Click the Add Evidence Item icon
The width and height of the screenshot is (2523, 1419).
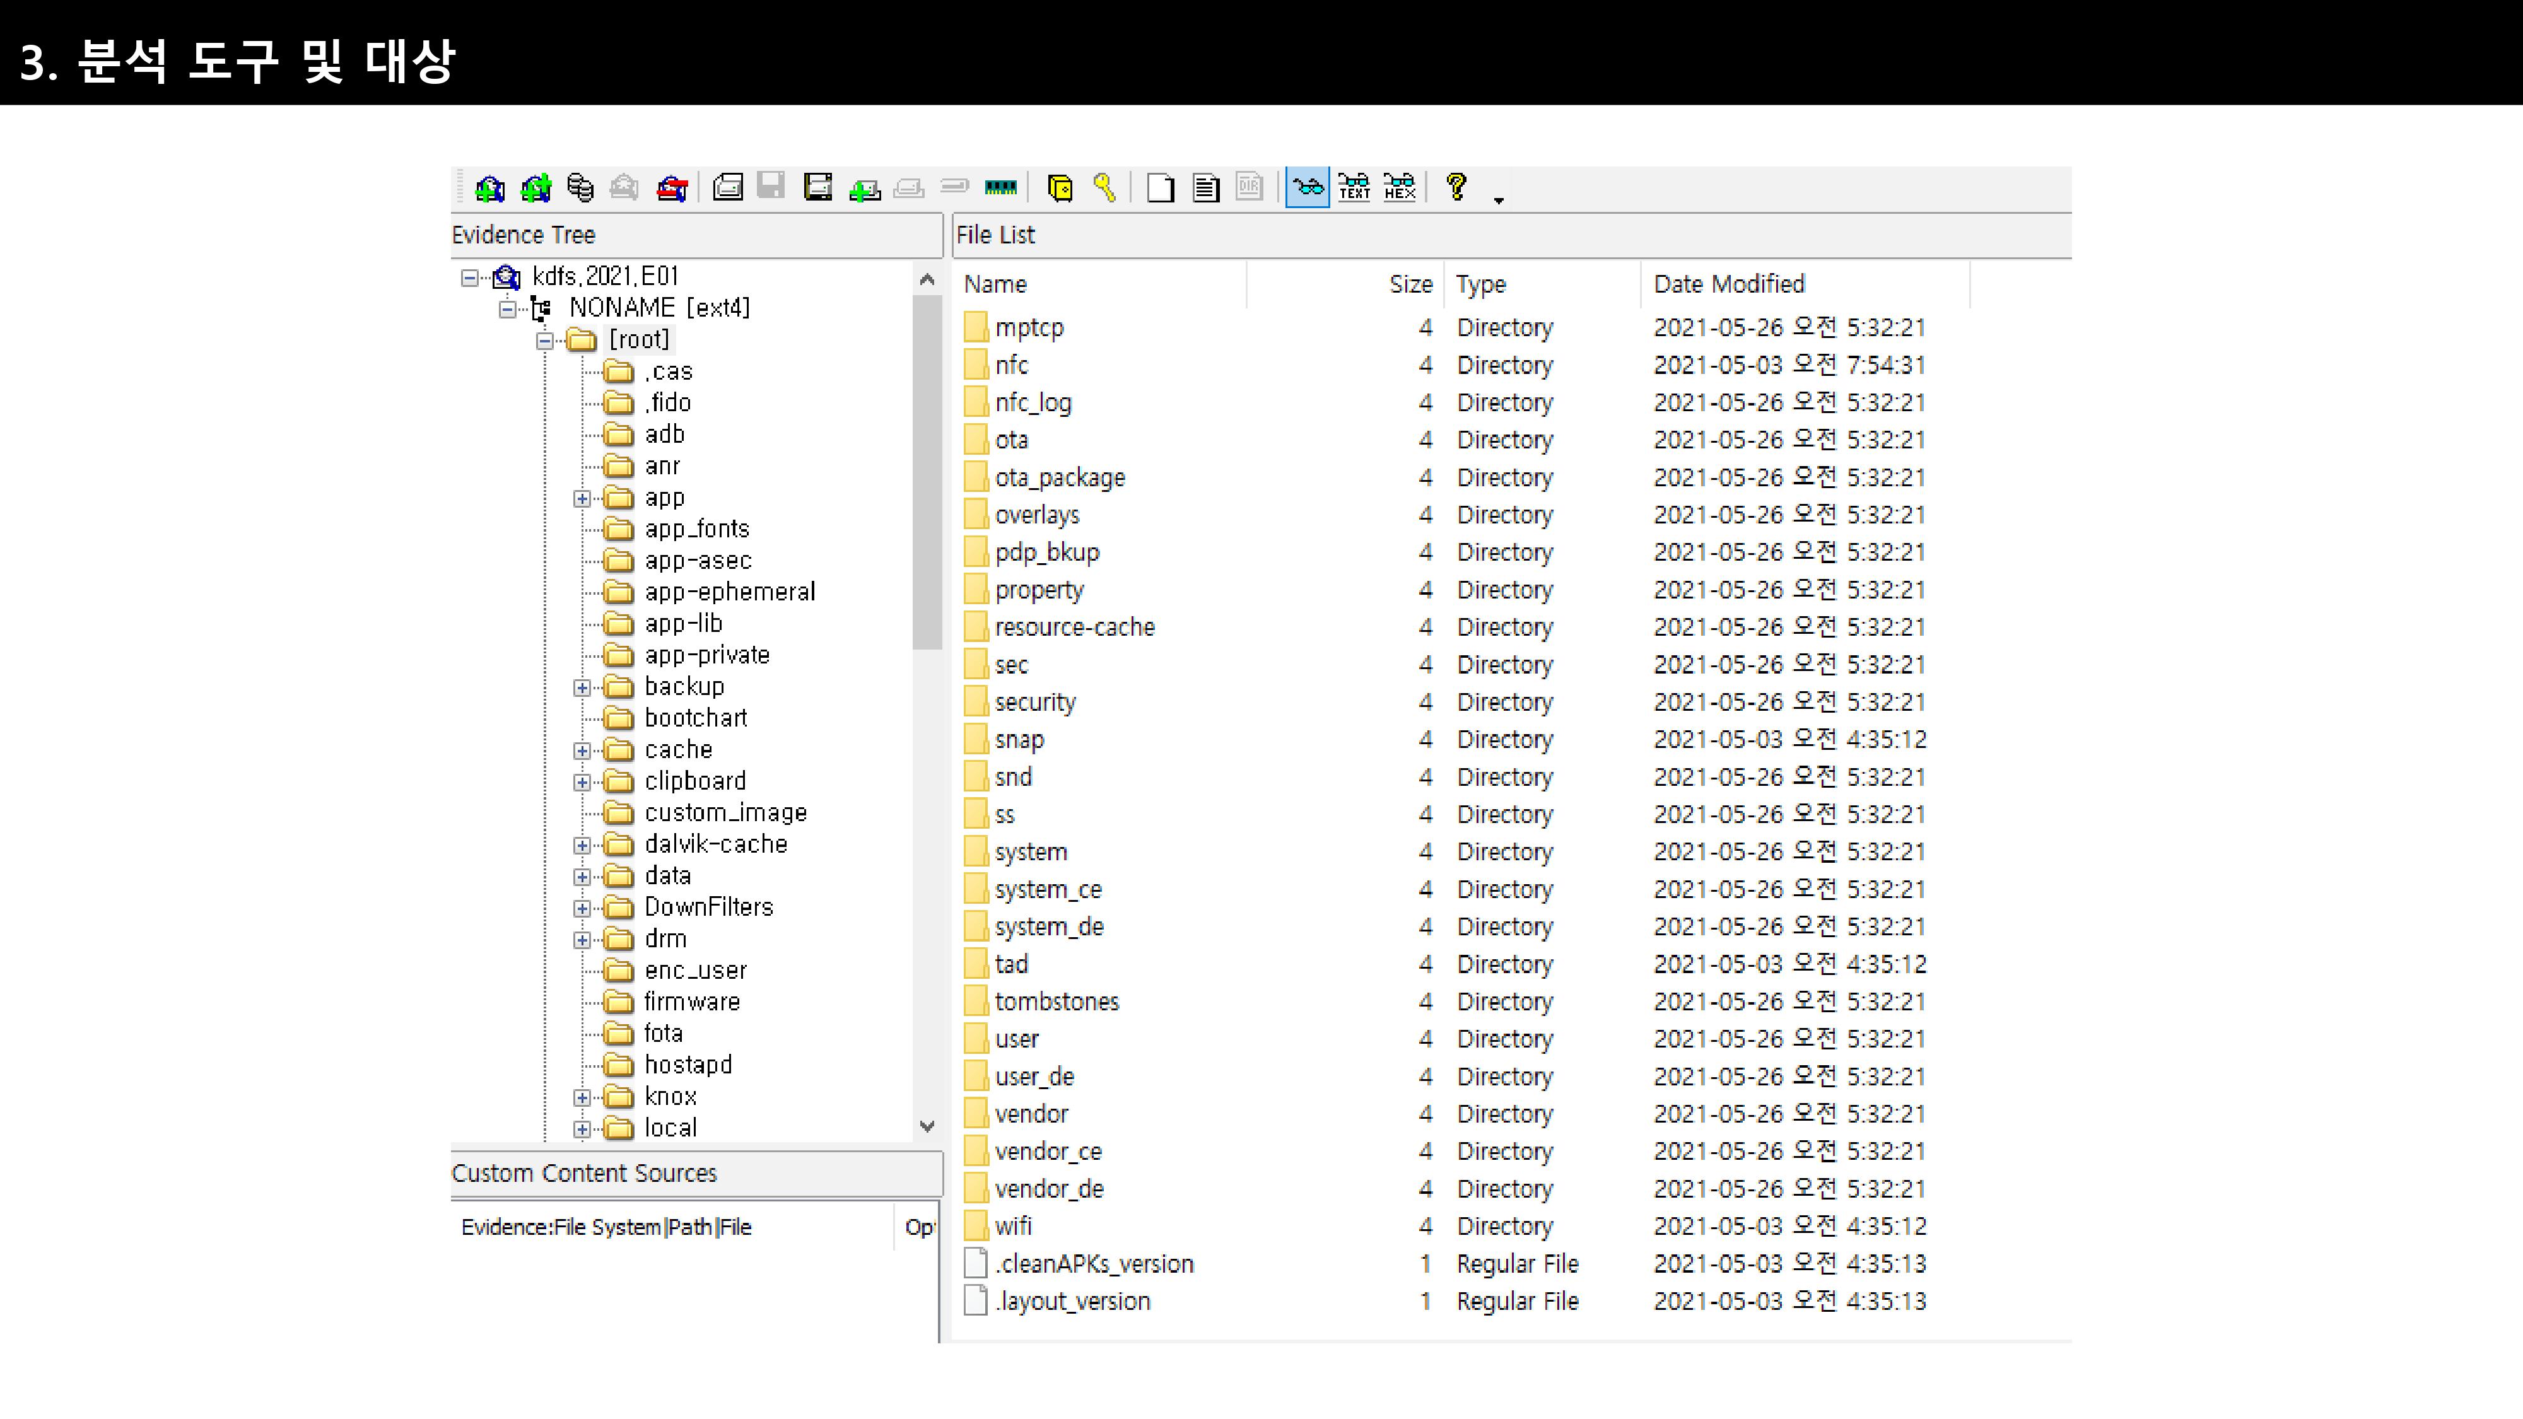[489, 187]
